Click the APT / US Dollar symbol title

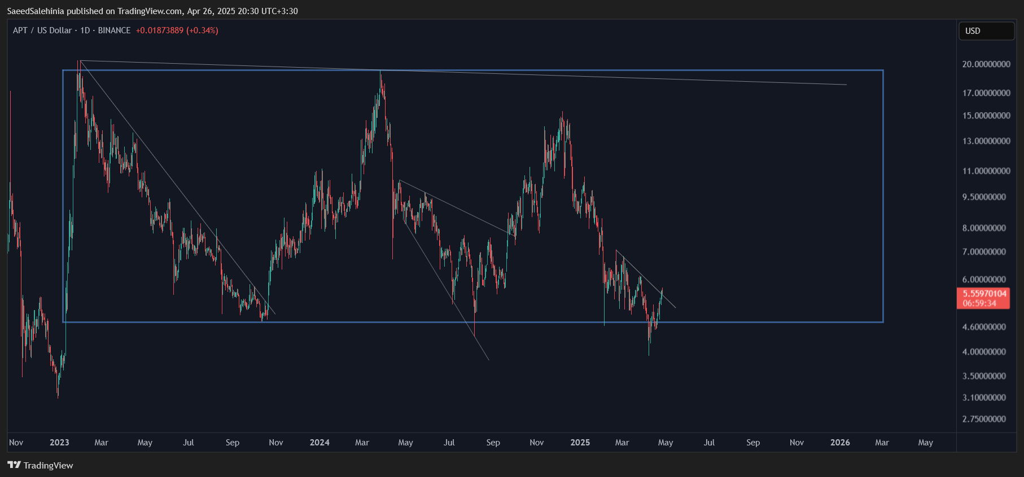(42, 30)
